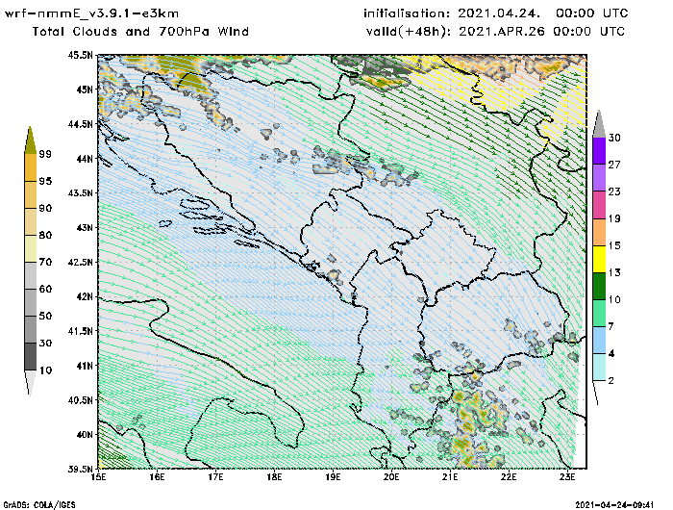Click the 18E longitude axis label

274,477
